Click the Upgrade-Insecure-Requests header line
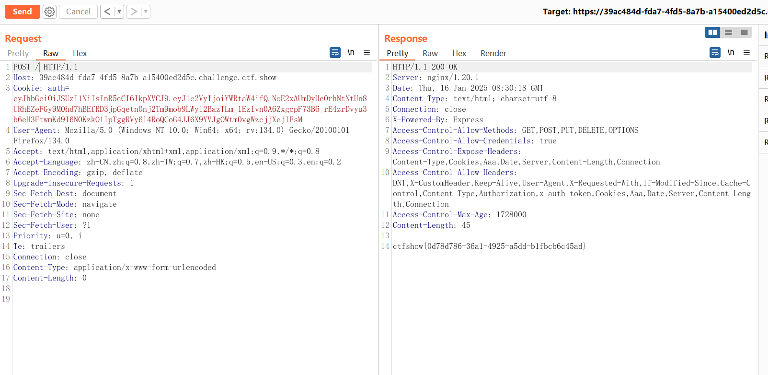Screen dimensions: 768x375 (73, 183)
